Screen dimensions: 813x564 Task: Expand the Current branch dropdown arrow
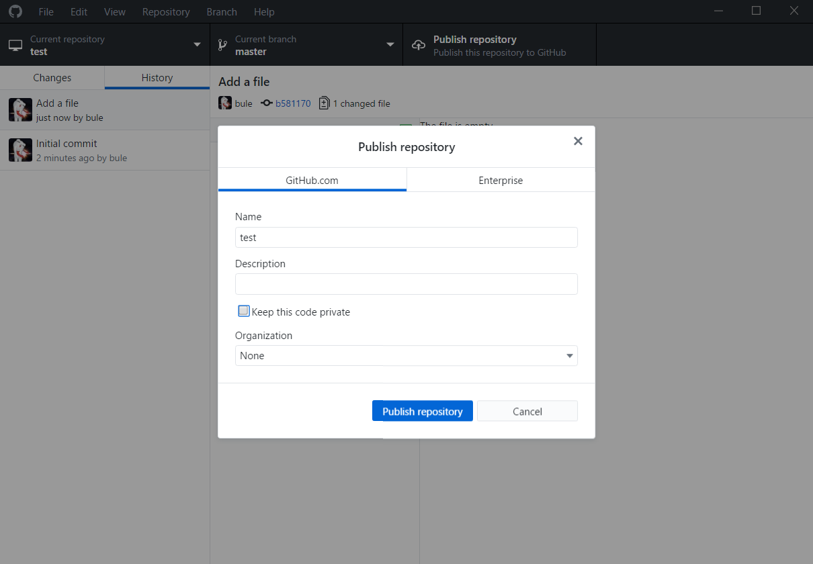click(x=390, y=45)
